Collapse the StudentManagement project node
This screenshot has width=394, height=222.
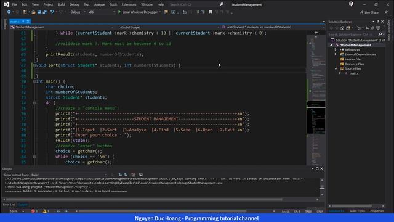(x=331, y=45)
